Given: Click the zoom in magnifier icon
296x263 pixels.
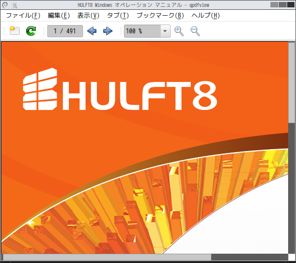Looking at the screenshot, I should (x=179, y=31).
